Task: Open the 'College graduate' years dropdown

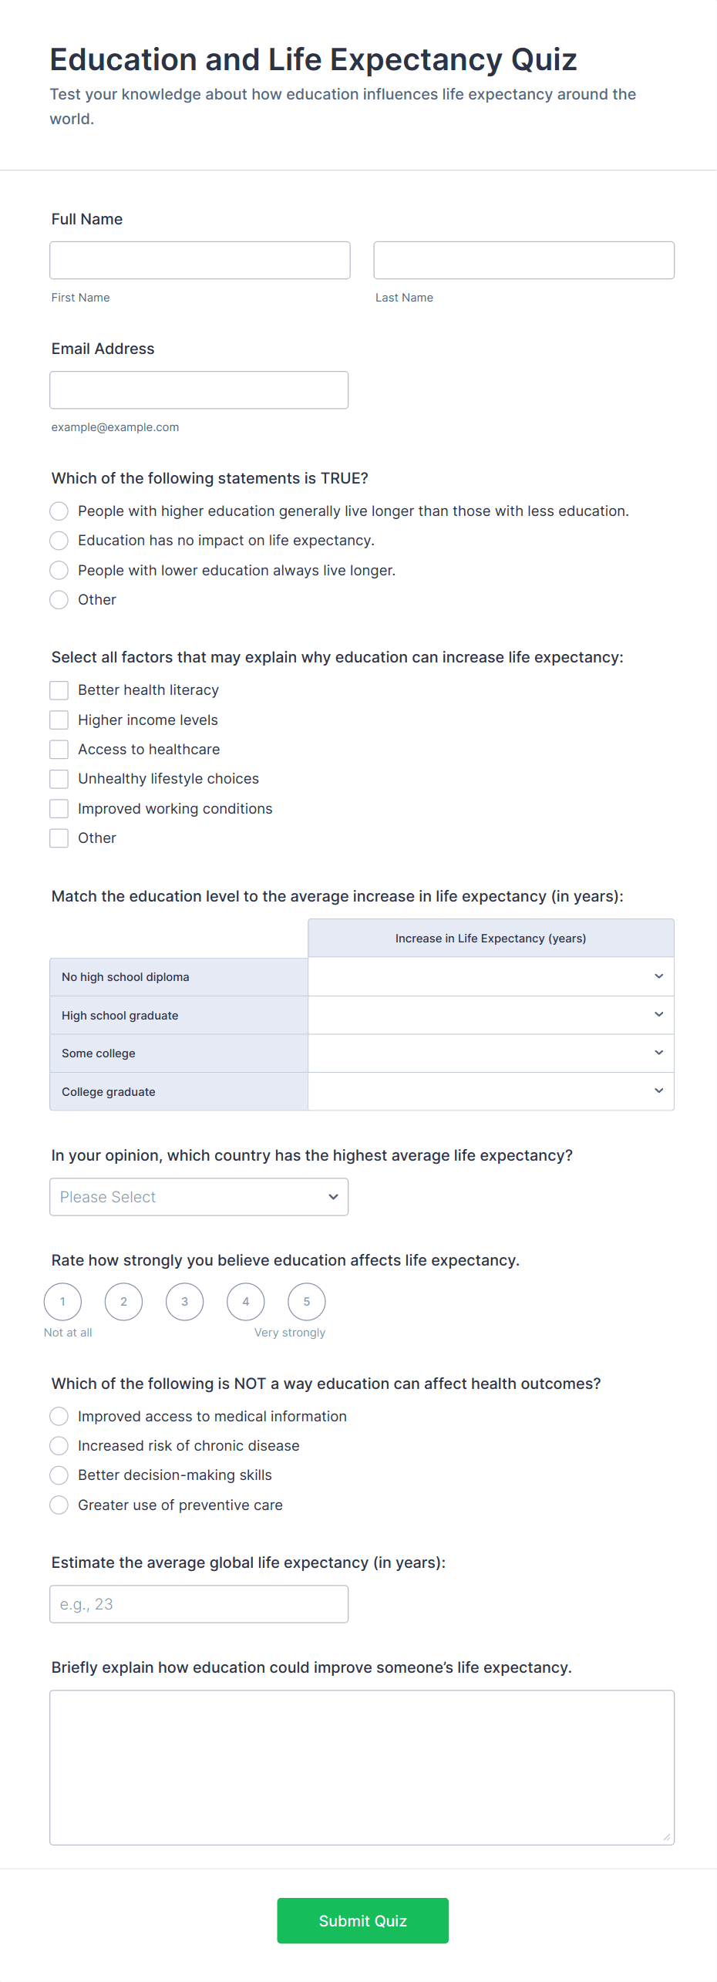Action: 490,1091
